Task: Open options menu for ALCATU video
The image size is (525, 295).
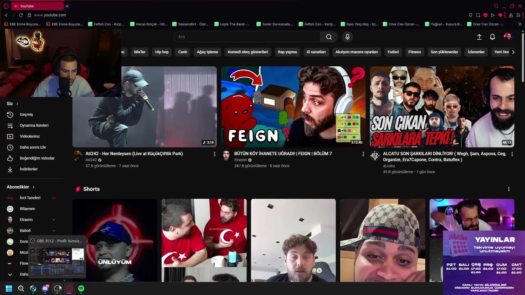Action: point(512,154)
